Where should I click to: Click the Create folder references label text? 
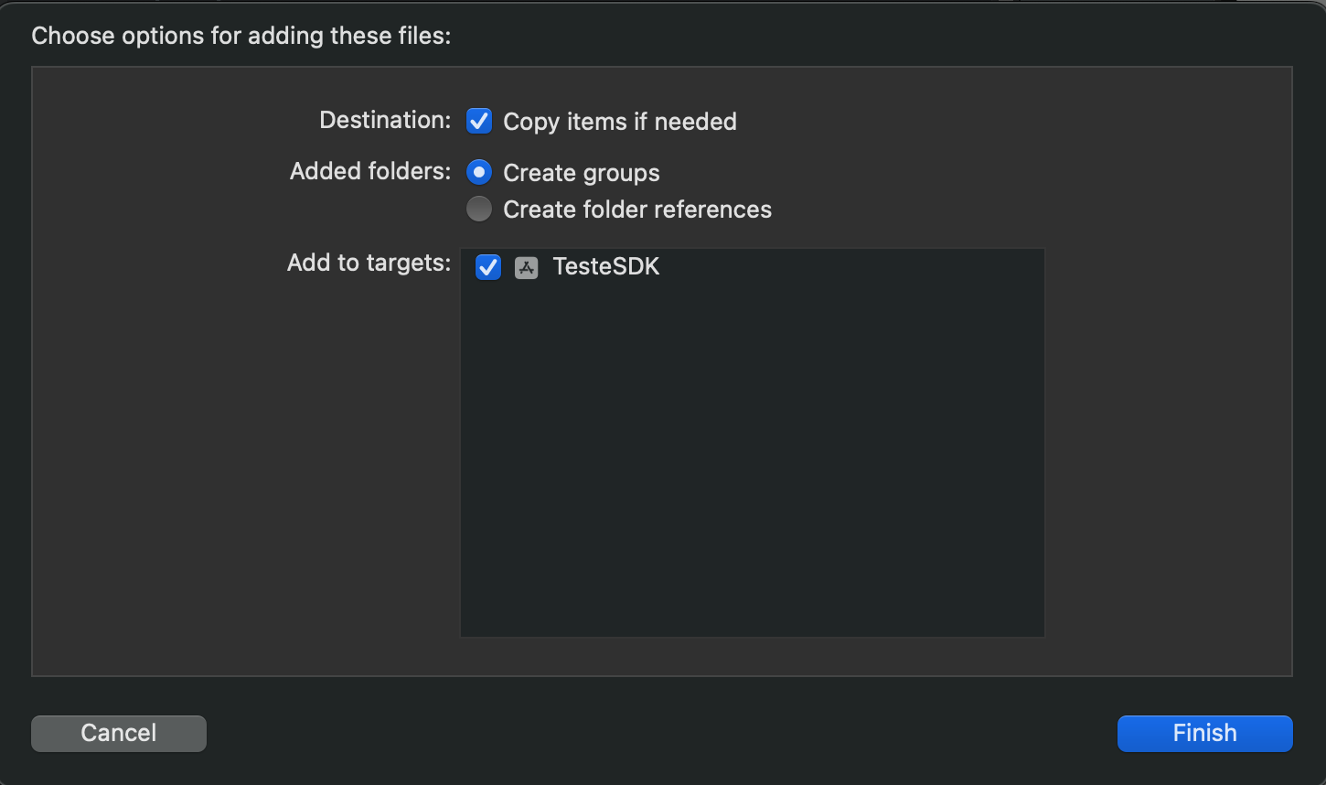(x=637, y=210)
